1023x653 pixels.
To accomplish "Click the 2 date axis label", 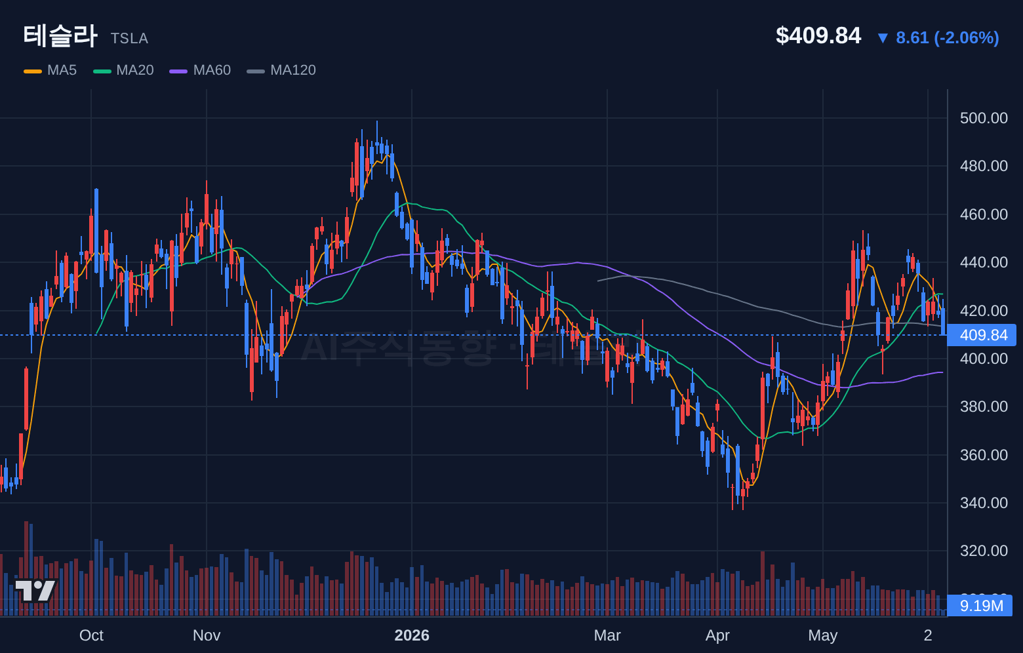I will pyautogui.click(x=928, y=635).
